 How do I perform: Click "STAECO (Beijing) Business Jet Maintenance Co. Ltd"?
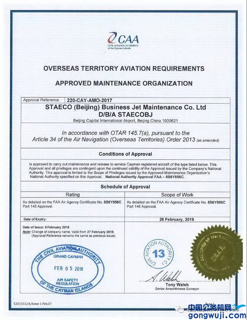(x=125, y=107)
